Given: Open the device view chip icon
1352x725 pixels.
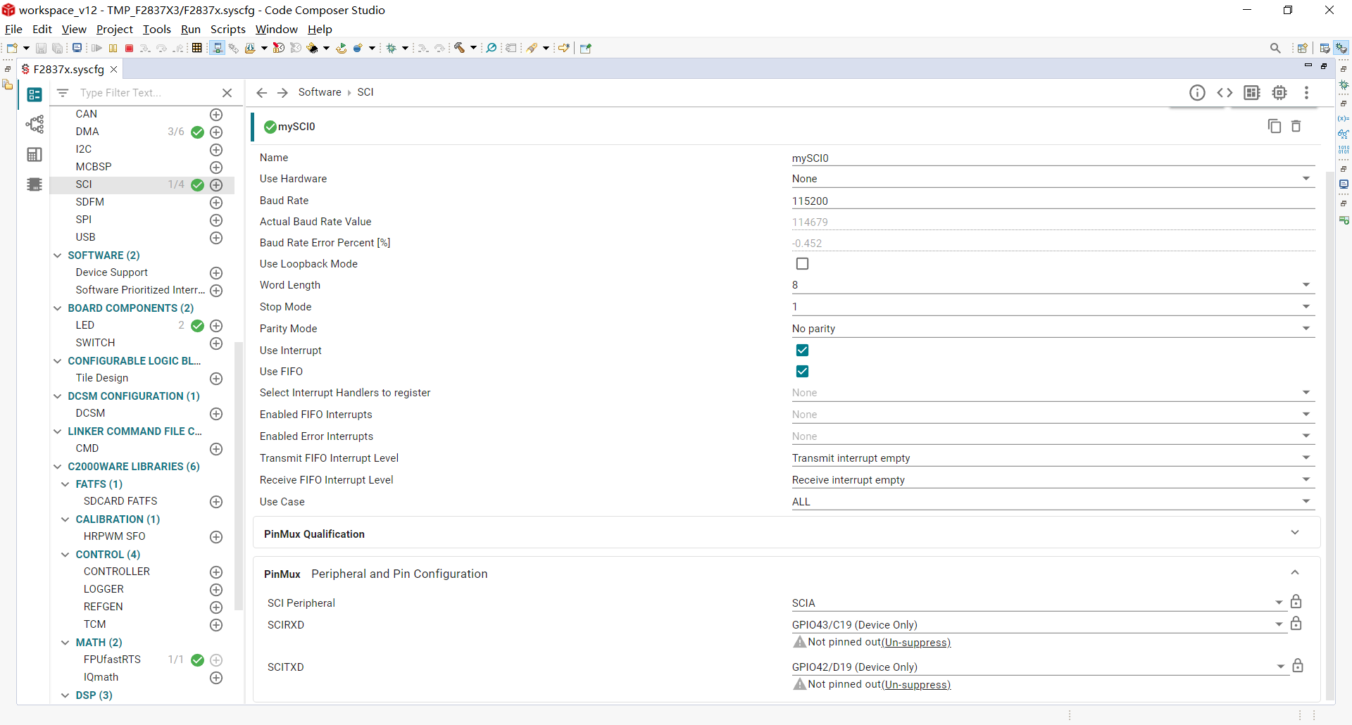Looking at the screenshot, I should click(1279, 93).
